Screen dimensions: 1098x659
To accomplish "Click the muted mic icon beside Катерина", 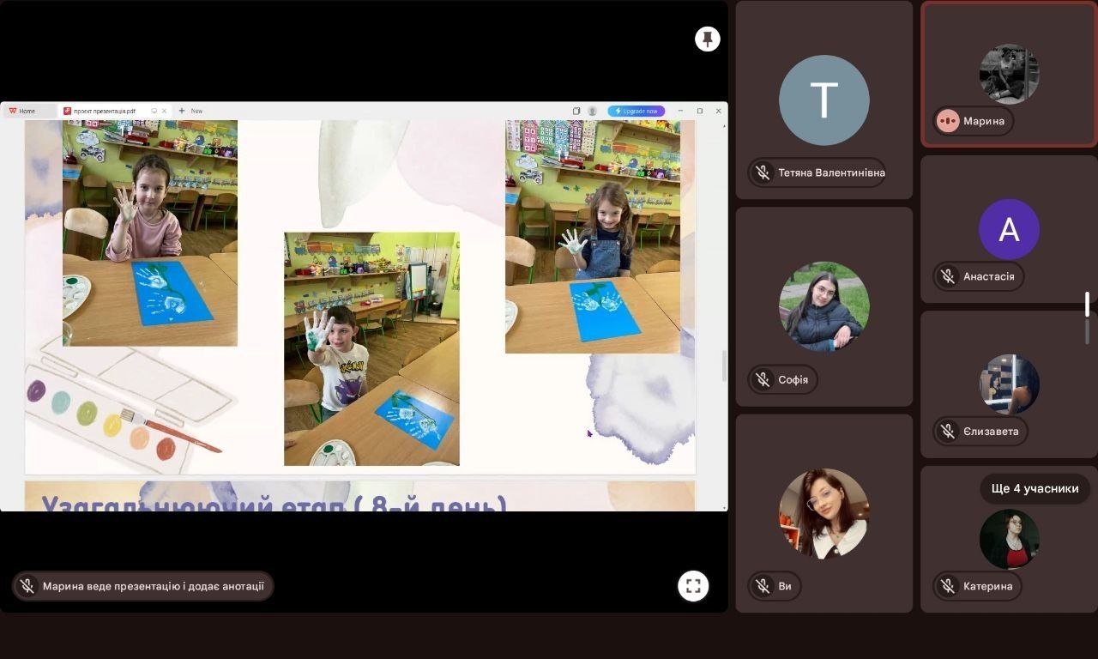I will (x=948, y=586).
